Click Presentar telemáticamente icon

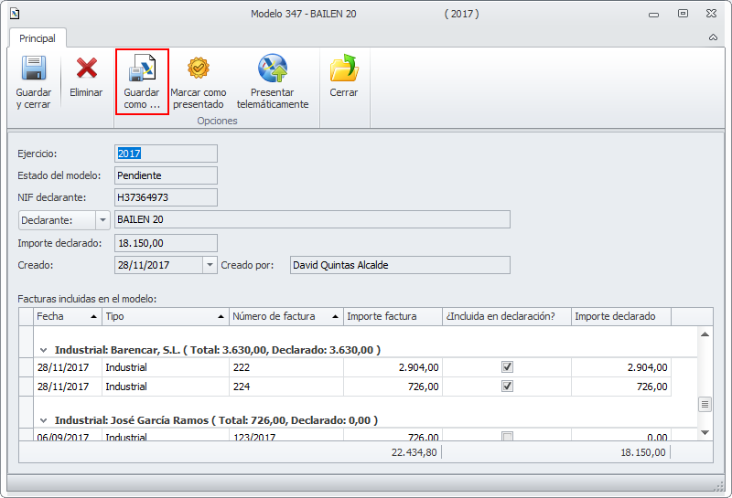click(x=273, y=69)
